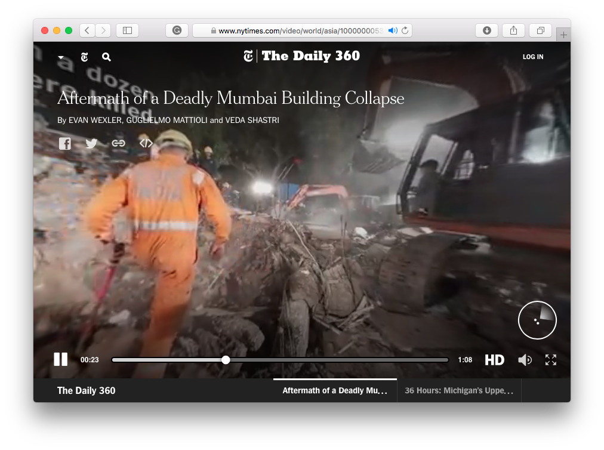Pause the video playback
This screenshot has height=450, width=604.
tap(60, 359)
